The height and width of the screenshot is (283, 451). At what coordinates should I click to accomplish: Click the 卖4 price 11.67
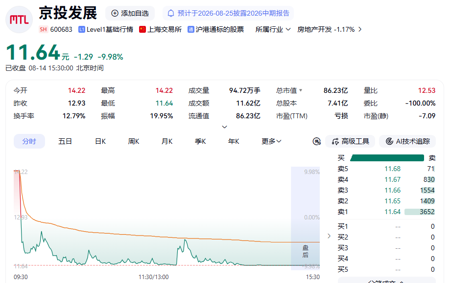(x=392, y=180)
